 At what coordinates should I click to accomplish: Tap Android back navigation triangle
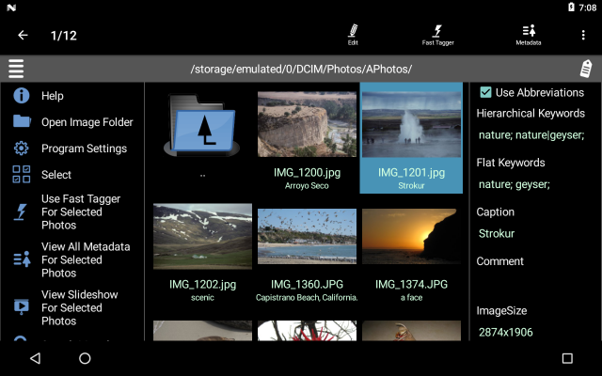pyautogui.click(x=36, y=358)
